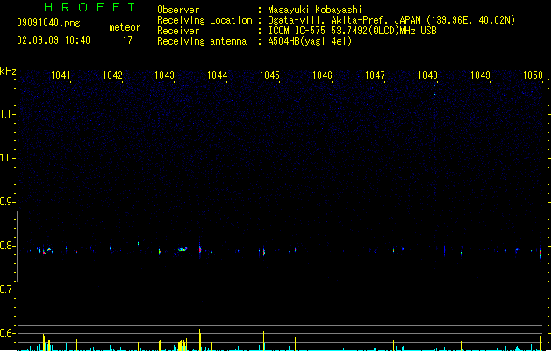Click the 1049 time axis label

[480, 75]
